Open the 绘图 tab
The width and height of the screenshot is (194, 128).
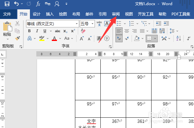(63, 14)
